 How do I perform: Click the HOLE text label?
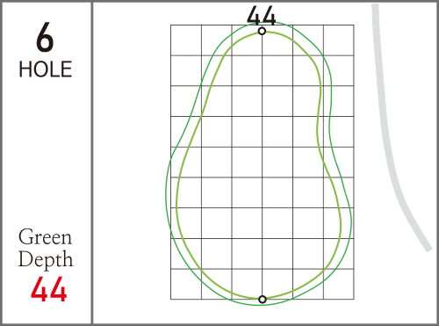(x=46, y=69)
